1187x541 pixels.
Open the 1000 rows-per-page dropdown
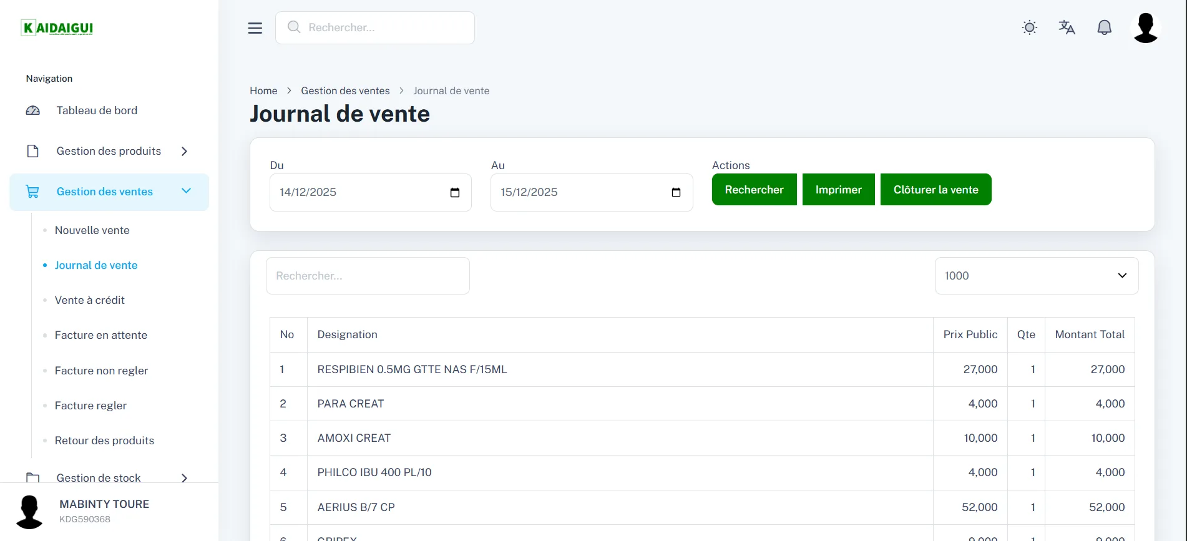(x=1037, y=276)
